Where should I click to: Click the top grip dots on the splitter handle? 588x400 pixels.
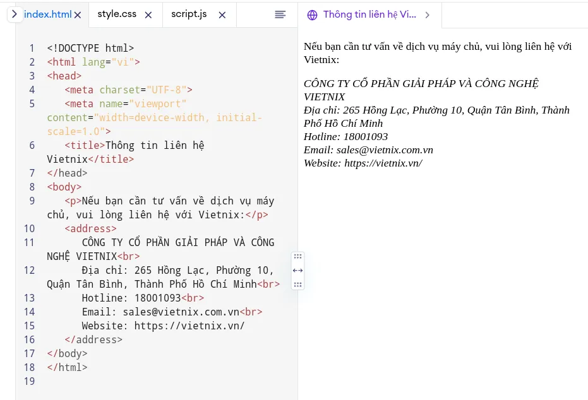(x=297, y=256)
